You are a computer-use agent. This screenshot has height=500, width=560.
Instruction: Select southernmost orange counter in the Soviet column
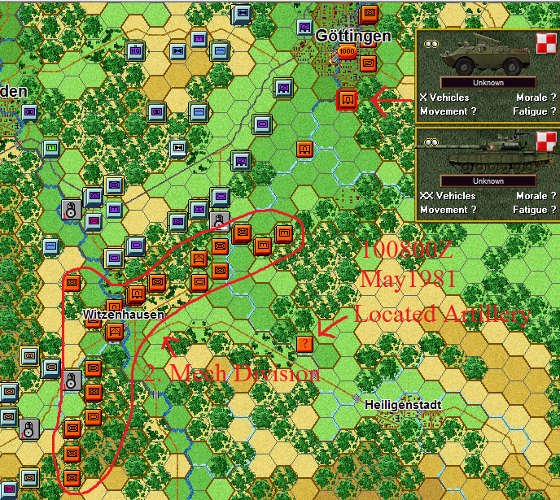(72, 478)
